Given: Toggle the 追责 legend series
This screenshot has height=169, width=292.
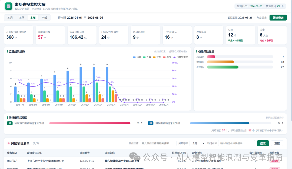Looking at the screenshot, I should pos(167,57).
